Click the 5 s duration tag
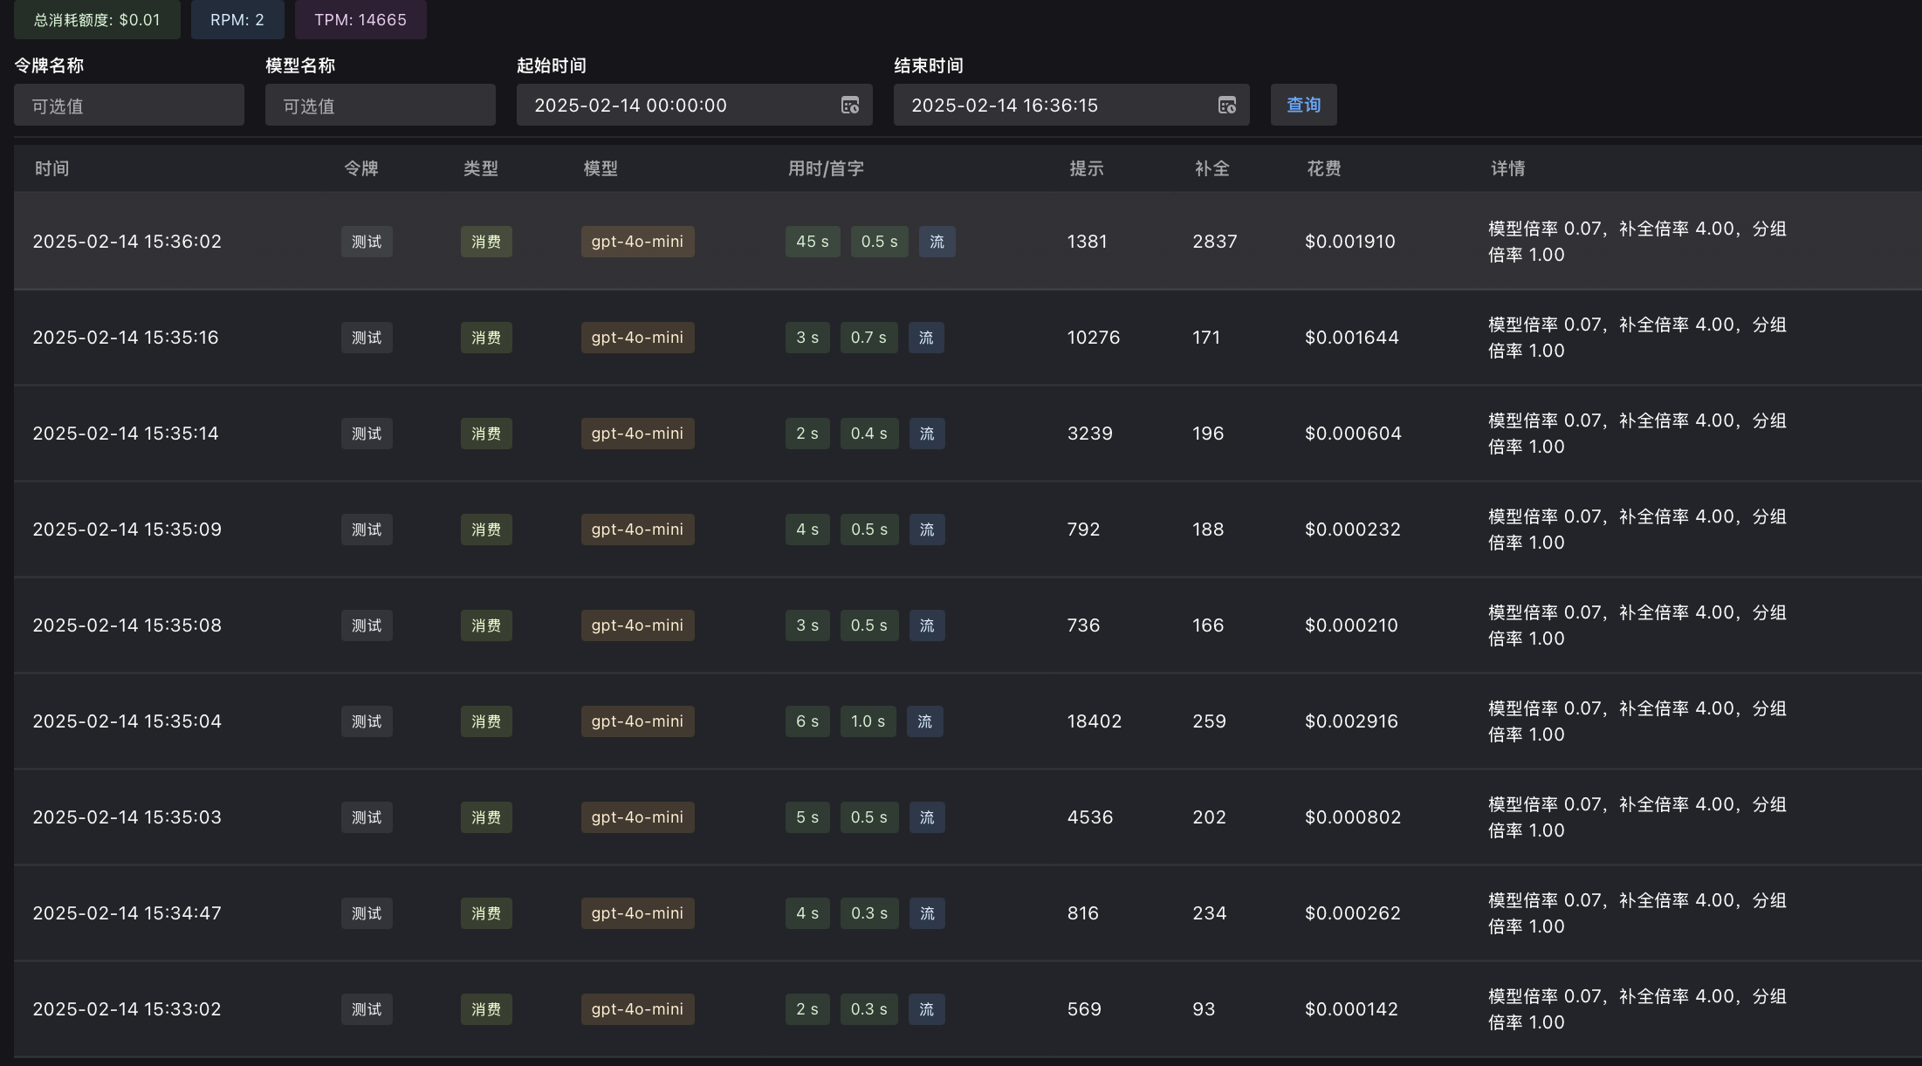Viewport: 1922px width, 1066px height. [x=807, y=817]
